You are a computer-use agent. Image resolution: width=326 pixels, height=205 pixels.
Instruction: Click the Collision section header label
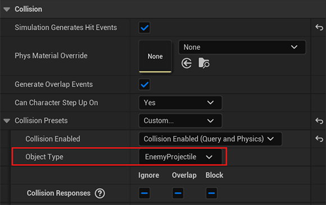point(28,9)
